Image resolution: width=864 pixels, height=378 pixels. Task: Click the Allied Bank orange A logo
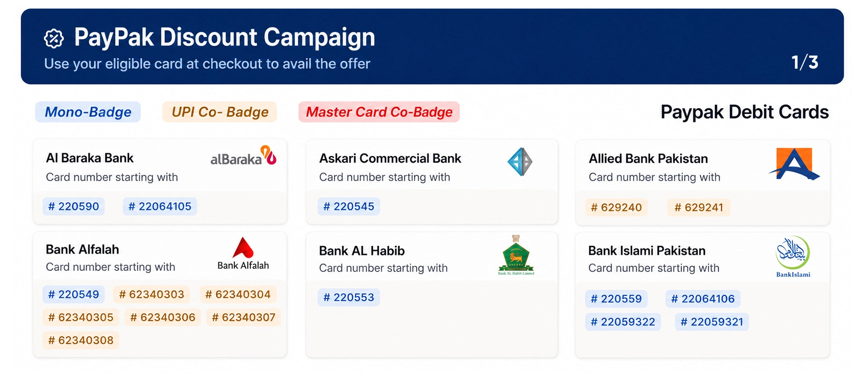tap(794, 163)
